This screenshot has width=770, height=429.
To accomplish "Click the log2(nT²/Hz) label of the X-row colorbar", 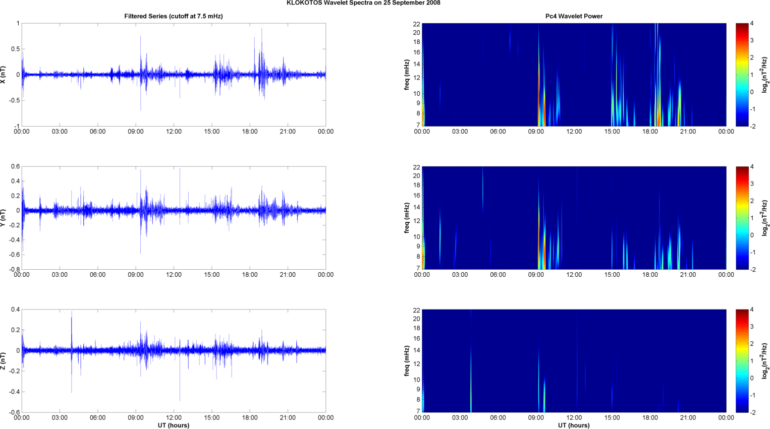I will pos(765,75).
